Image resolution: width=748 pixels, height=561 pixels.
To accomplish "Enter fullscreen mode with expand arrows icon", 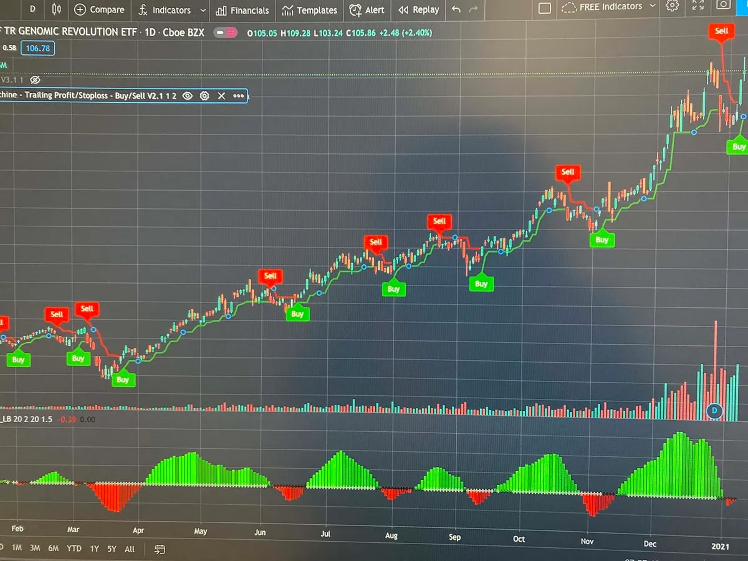I will coord(698,6).
